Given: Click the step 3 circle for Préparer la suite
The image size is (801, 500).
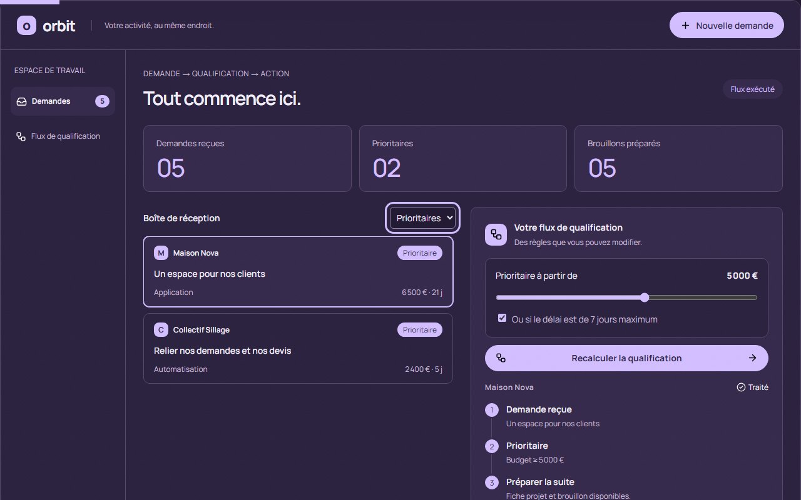Looking at the screenshot, I should [x=492, y=482].
